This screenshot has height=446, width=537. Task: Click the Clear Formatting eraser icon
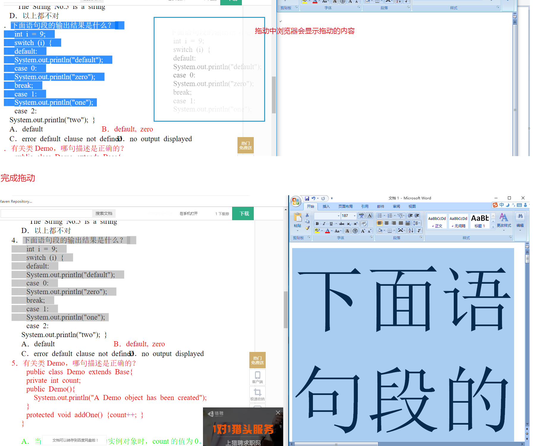(x=364, y=224)
